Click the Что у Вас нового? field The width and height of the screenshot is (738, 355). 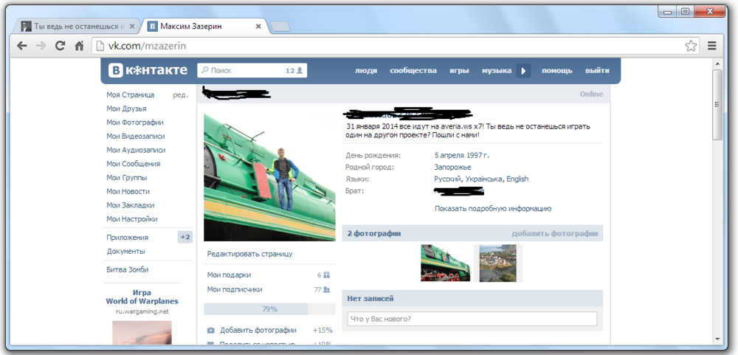(472, 319)
